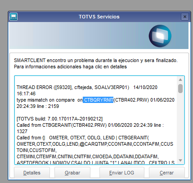Open the Detalles button
193x183 pixels.
[x=32, y=173]
